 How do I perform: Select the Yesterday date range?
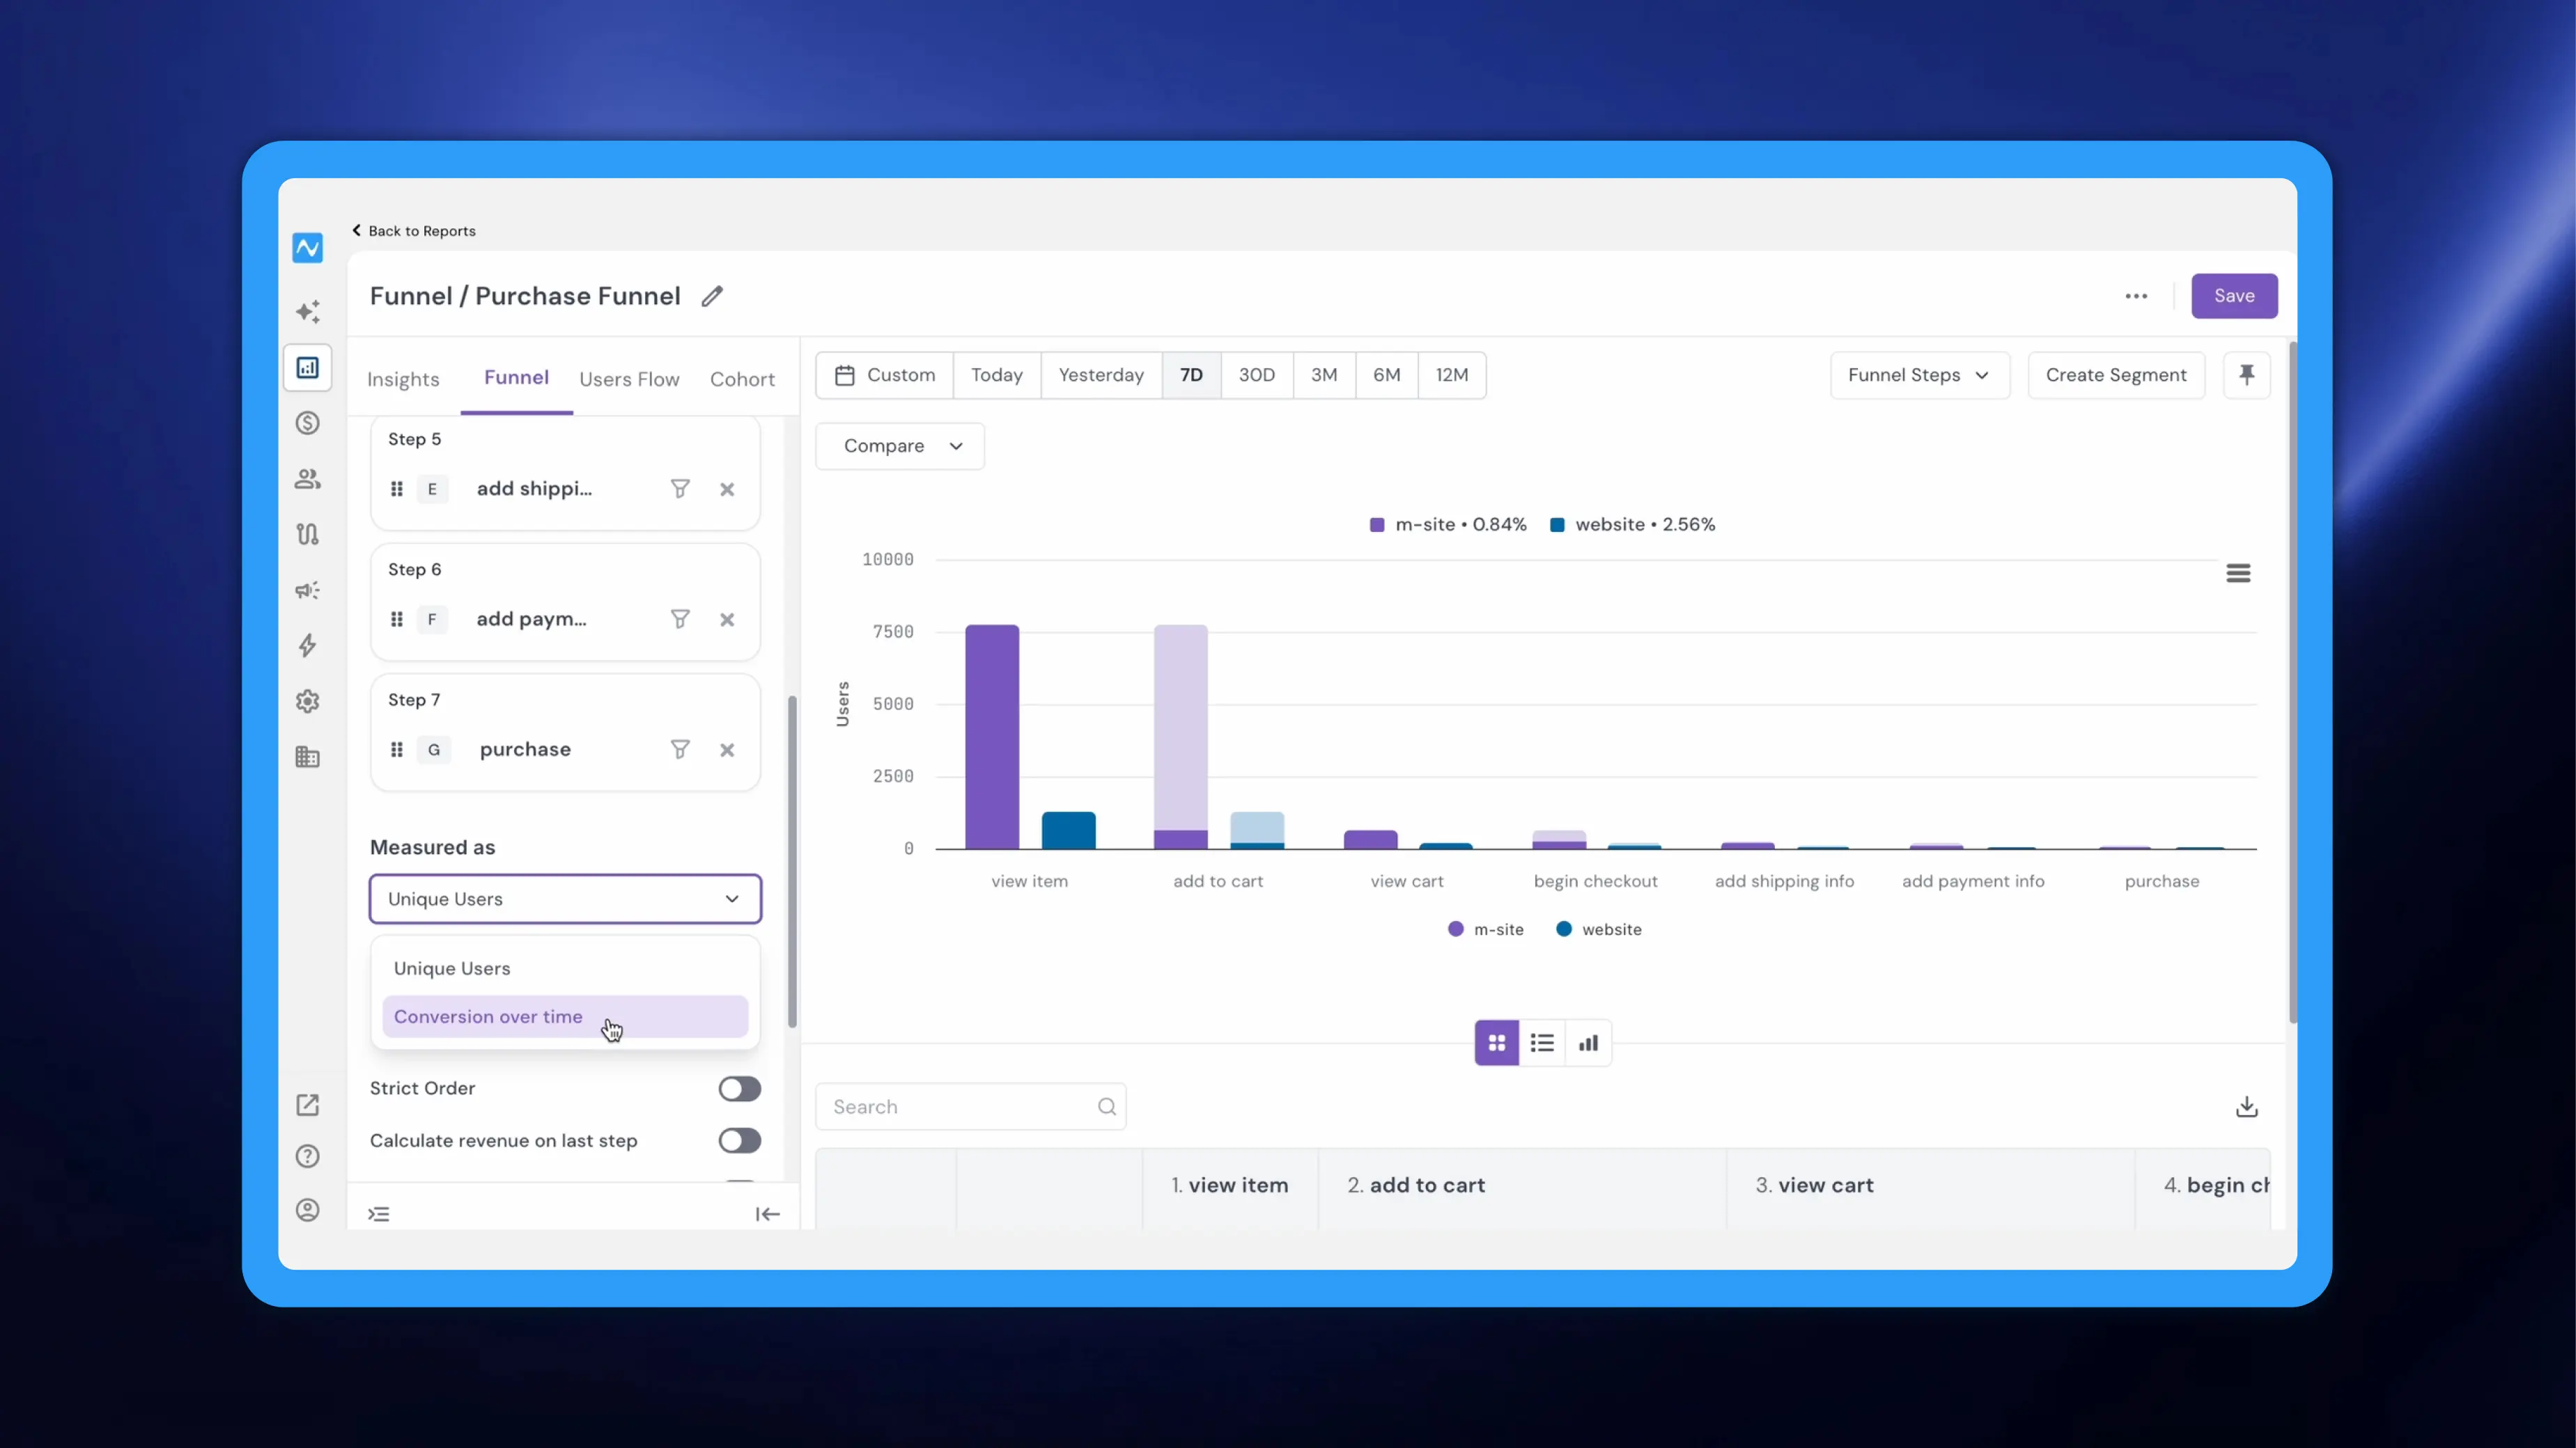coord(1101,375)
